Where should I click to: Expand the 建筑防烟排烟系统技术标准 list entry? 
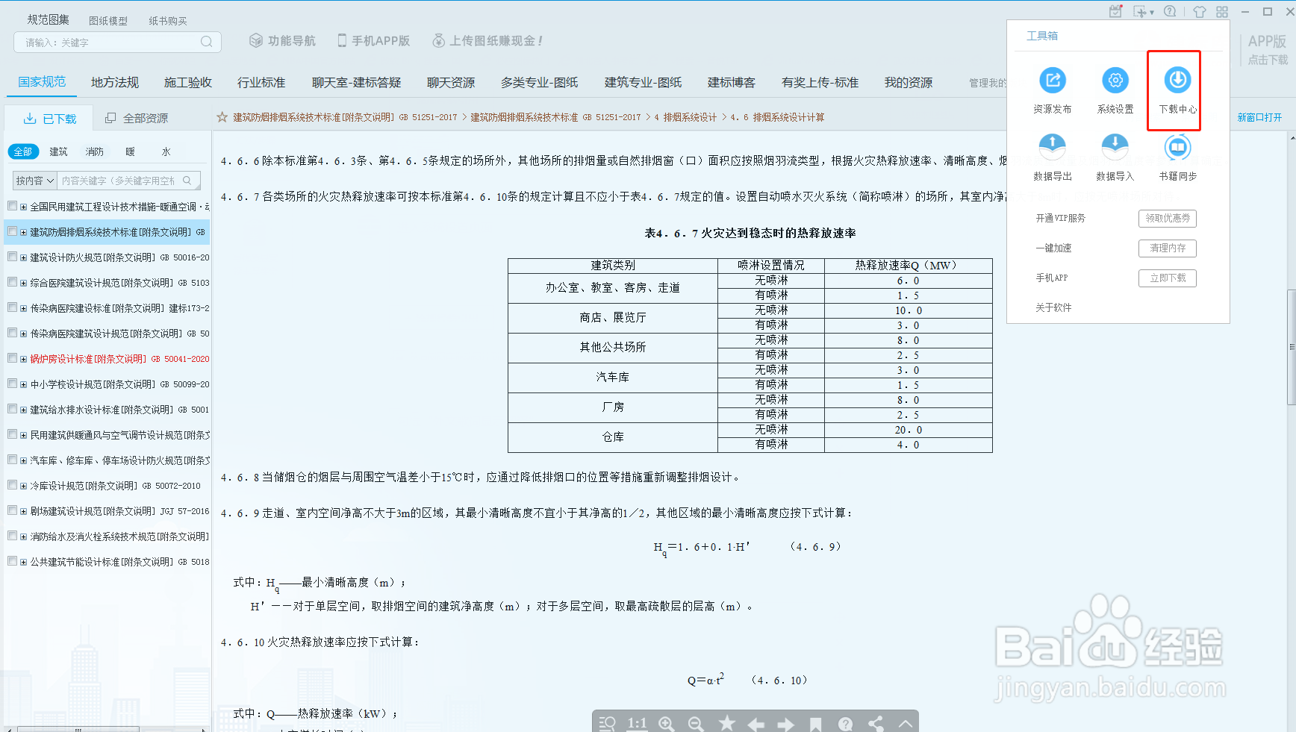click(x=23, y=231)
